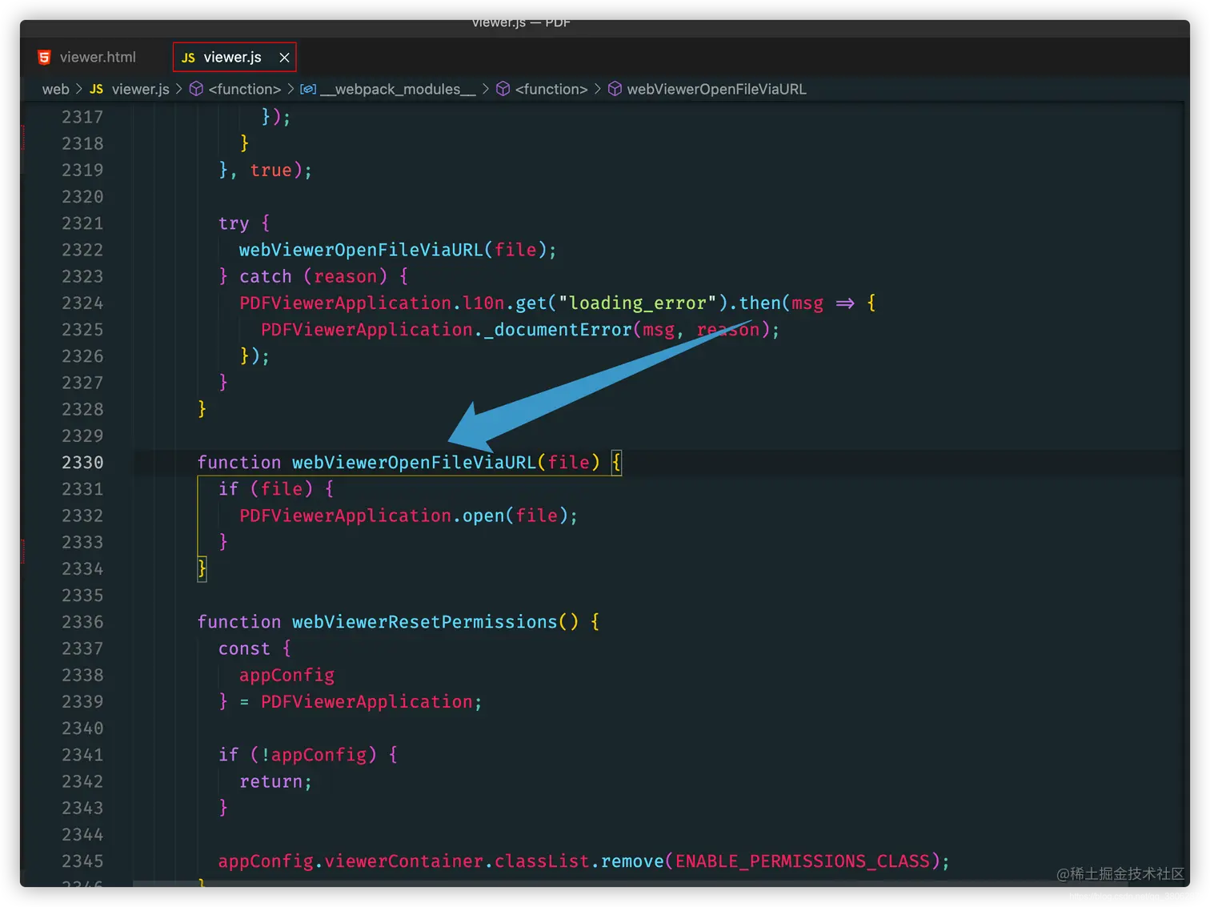Click line number 2345 in the gutter
This screenshot has width=1210, height=907.
82,861
